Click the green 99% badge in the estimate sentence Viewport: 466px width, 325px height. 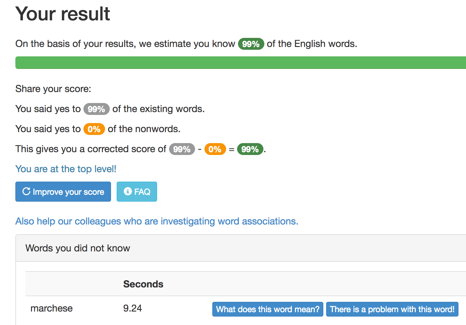[x=251, y=44]
